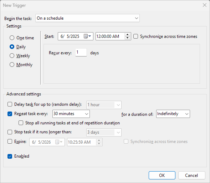This screenshot has height=183, width=210.
Task: Choose the Monthly schedule option
Action: 12,65
